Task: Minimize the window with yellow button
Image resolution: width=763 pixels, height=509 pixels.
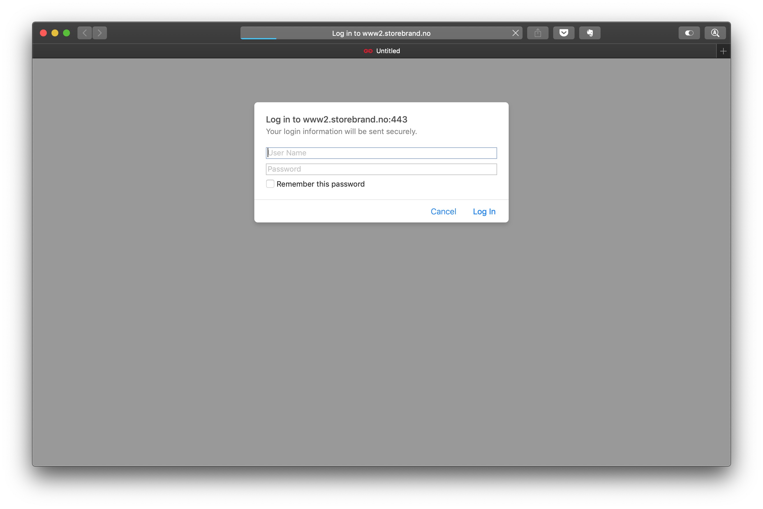Action: point(55,33)
